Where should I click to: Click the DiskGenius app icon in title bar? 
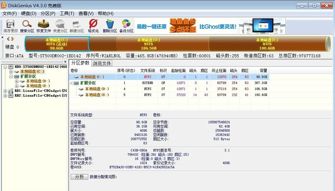click(x=4, y=5)
